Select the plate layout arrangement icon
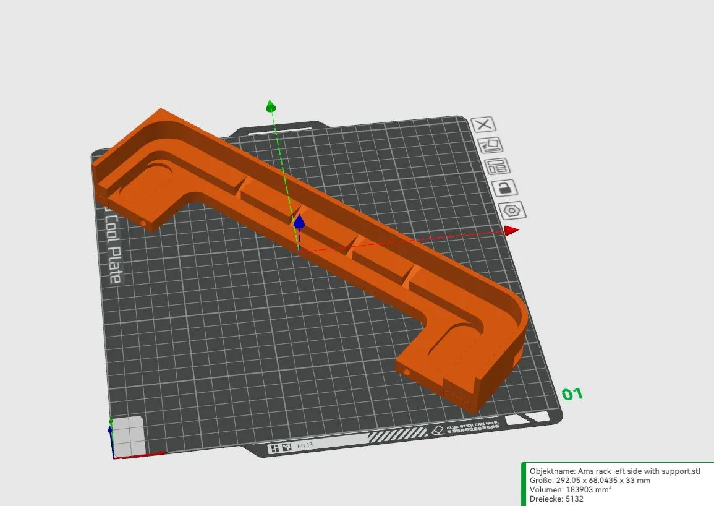Image resolution: width=714 pixels, height=506 pixels. [497, 166]
